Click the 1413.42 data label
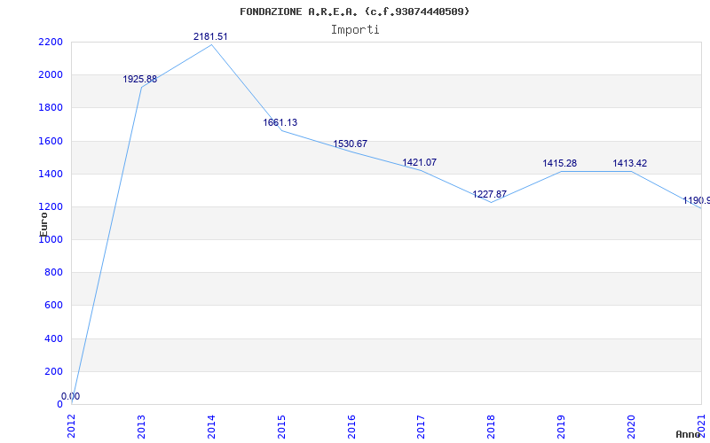Viewport: 710px width, 443px height. pos(630,163)
